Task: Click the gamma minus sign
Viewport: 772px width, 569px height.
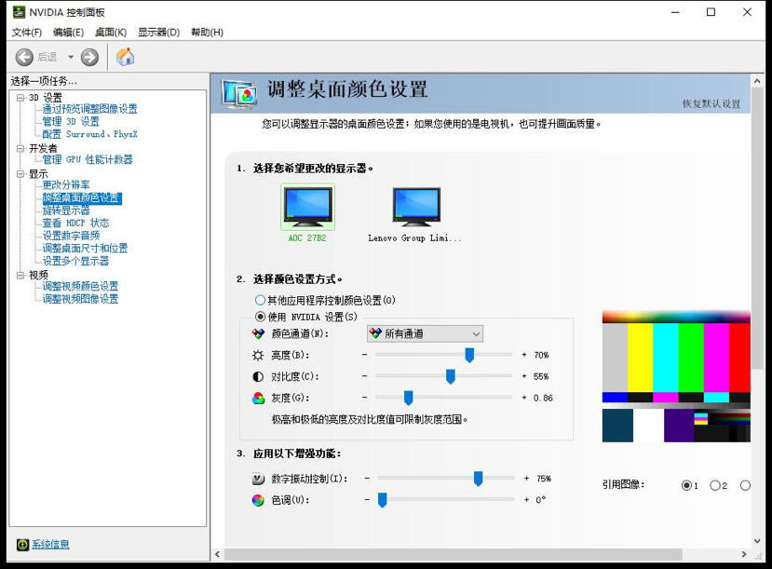Action: [364, 398]
